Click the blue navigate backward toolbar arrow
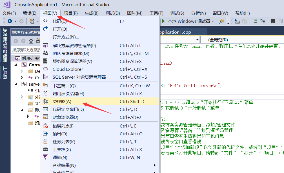The image size is (284, 173). [x=10, y=21]
